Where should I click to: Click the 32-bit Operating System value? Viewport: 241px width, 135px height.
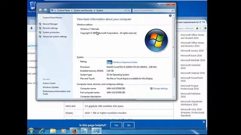118,75
